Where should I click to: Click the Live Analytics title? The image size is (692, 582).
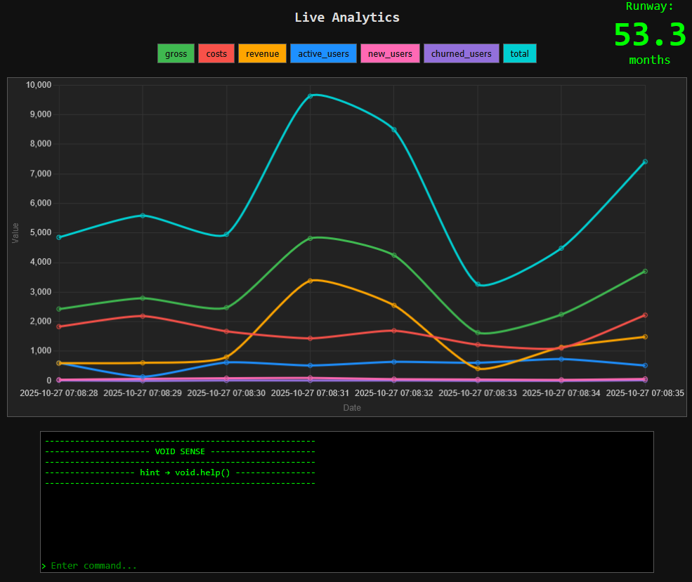[346, 17]
